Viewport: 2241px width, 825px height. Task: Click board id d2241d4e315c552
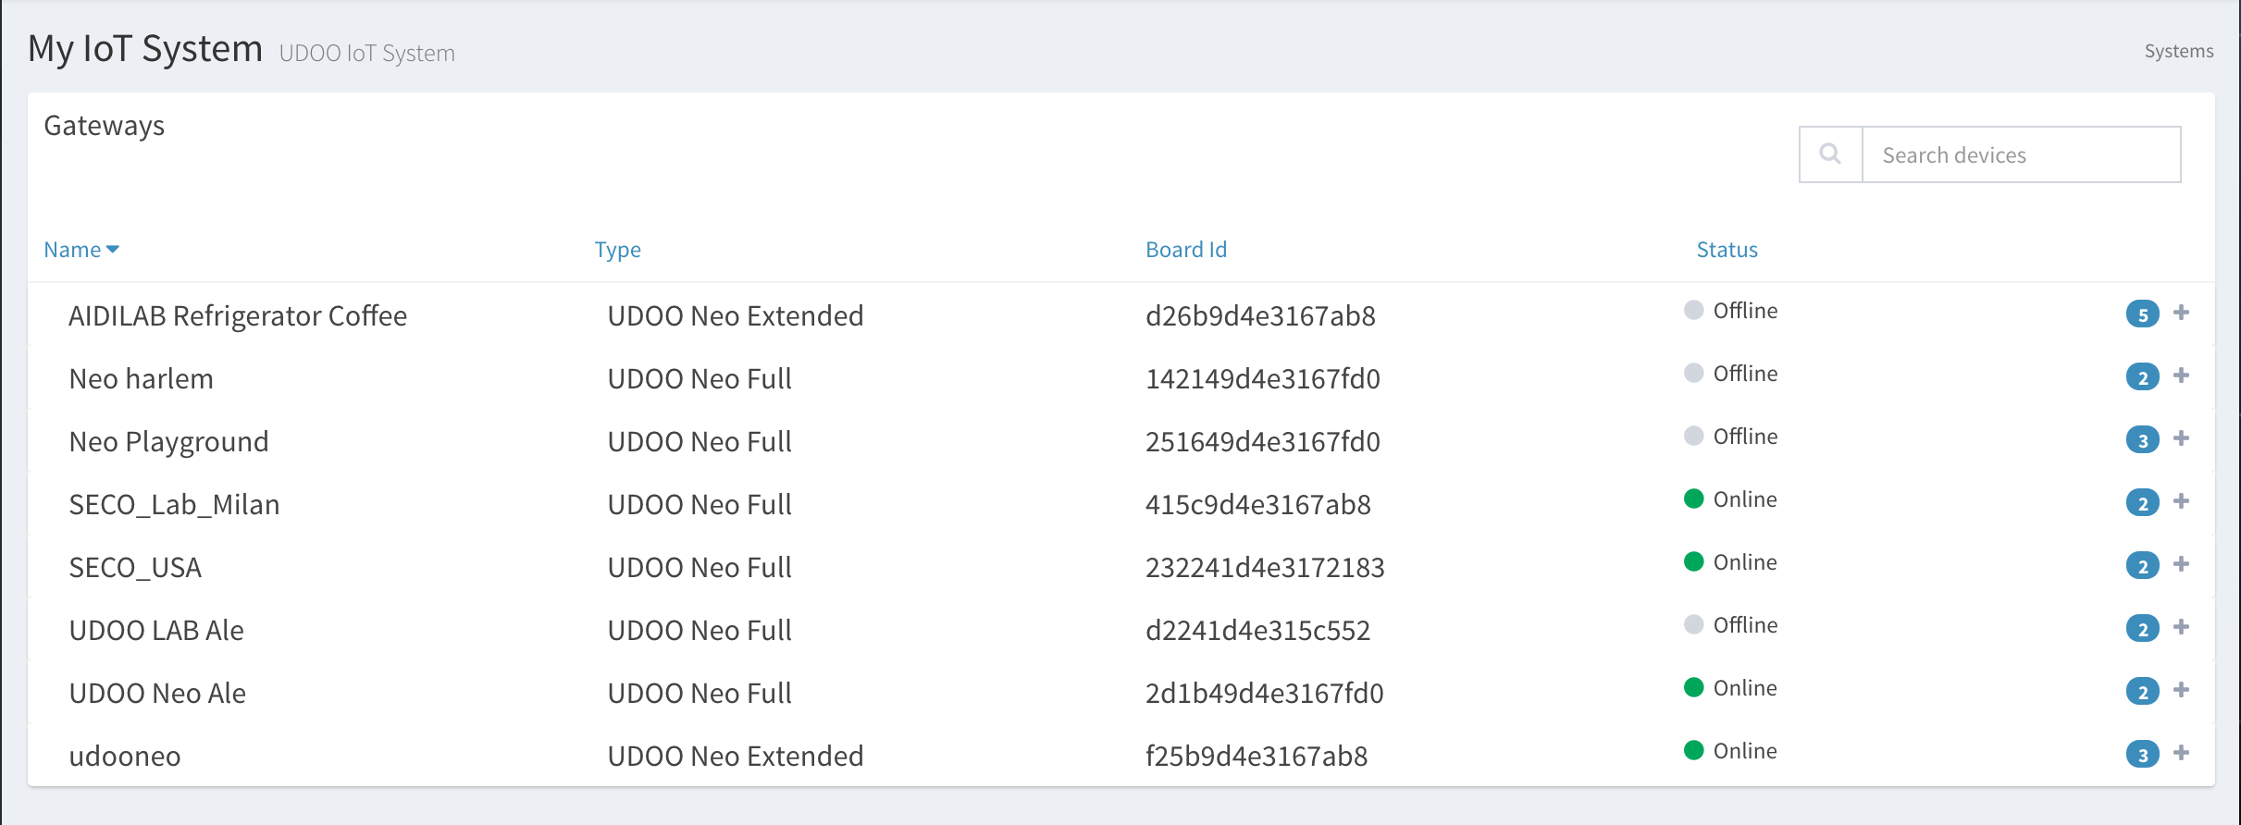click(1257, 631)
